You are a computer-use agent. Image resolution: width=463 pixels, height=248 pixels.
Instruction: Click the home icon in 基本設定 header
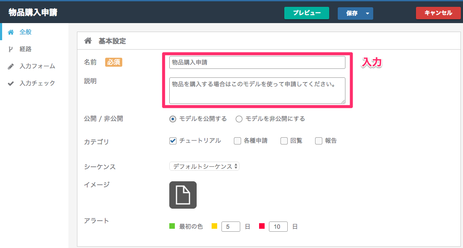pyautogui.click(x=88, y=41)
